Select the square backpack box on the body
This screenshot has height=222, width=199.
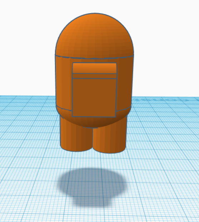[x=94, y=97]
